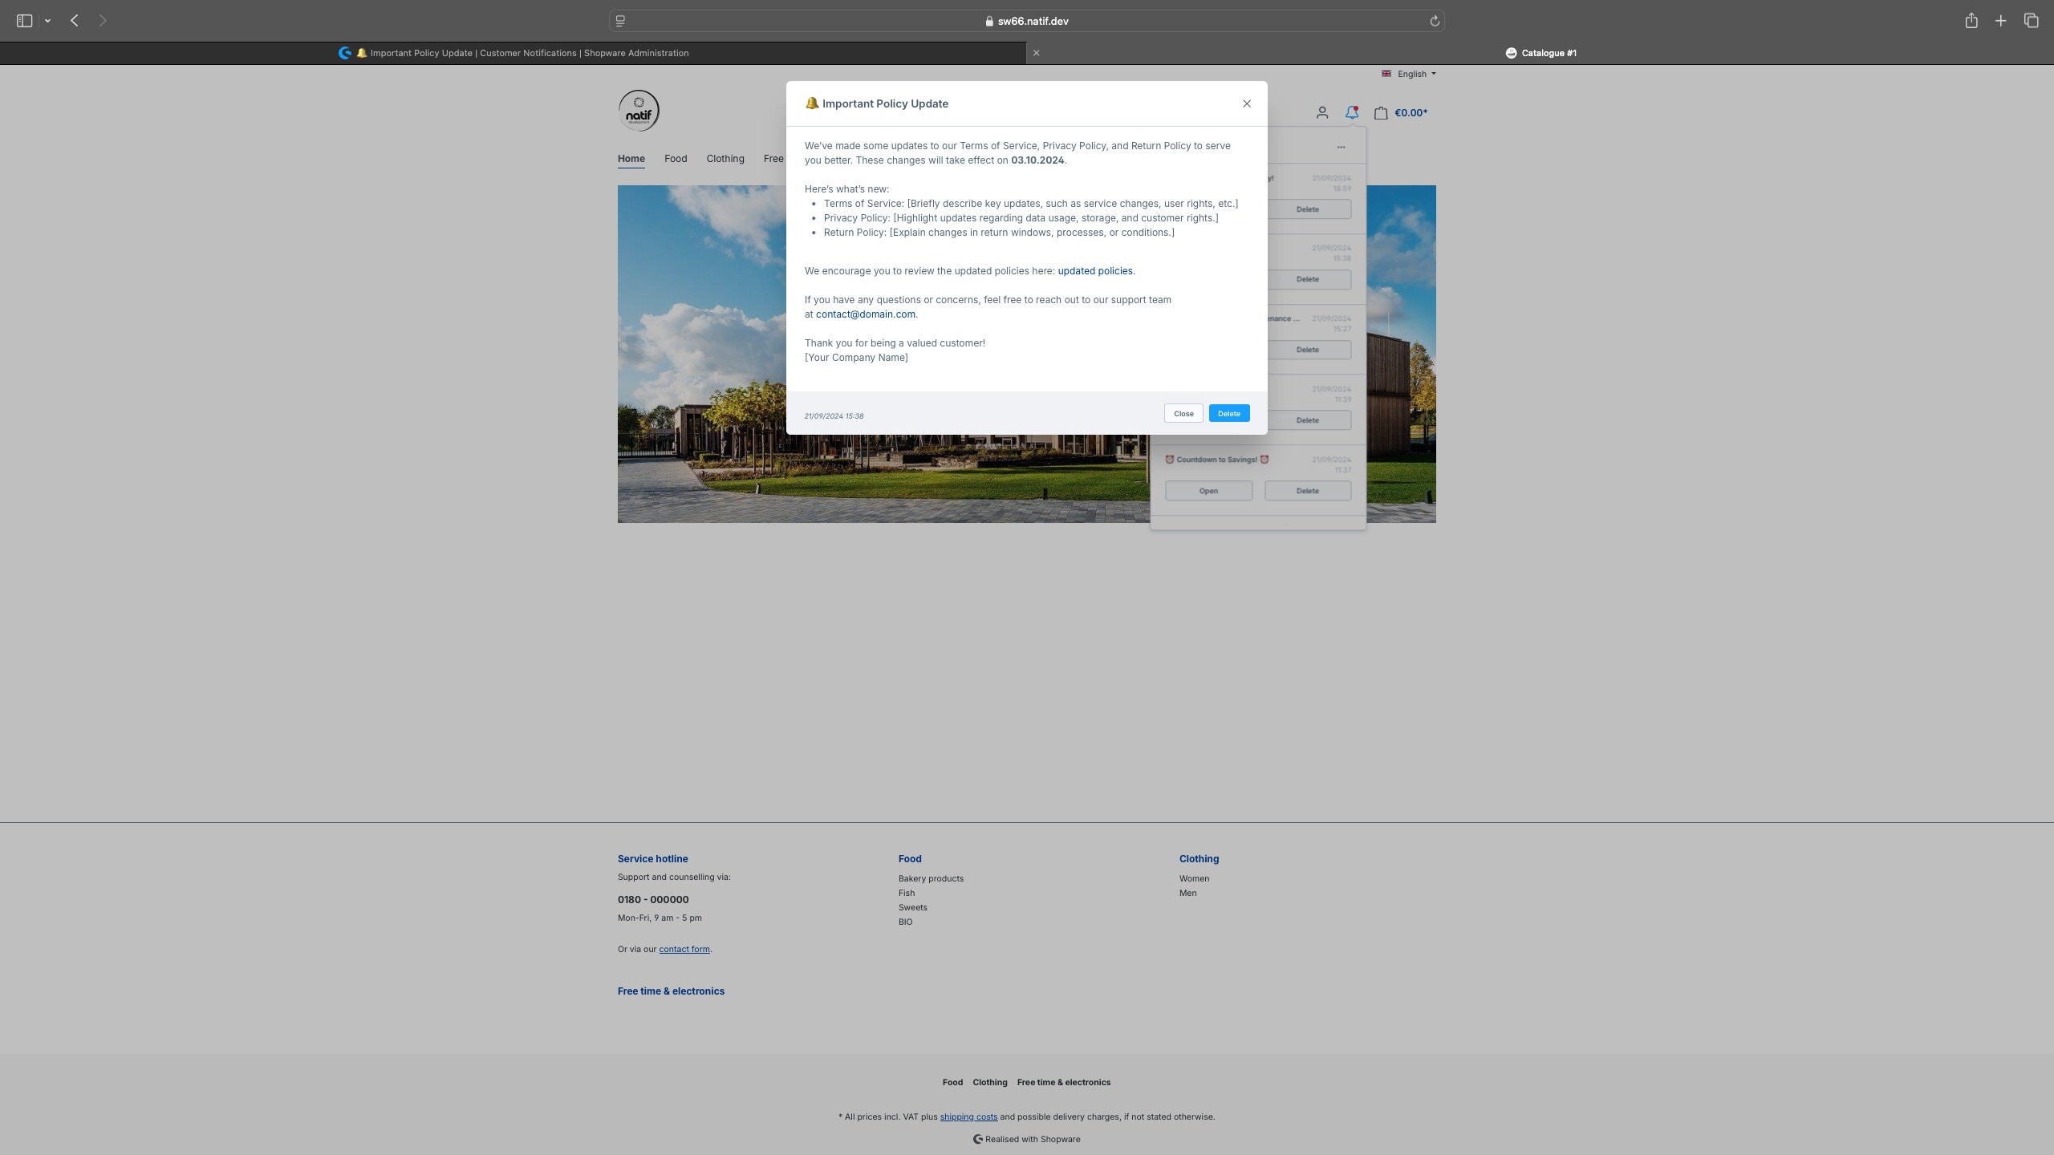Click the contact form footer link

point(684,949)
